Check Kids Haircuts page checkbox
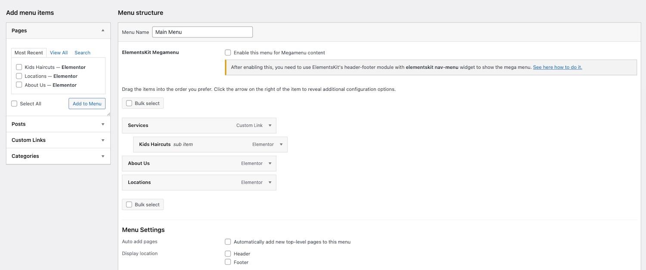 click(x=19, y=67)
